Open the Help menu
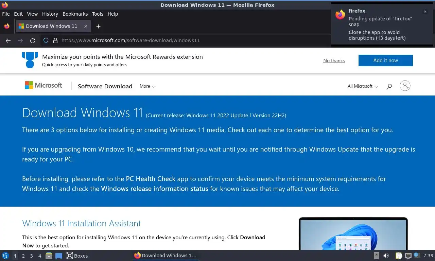The image size is (435, 261). [113, 14]
